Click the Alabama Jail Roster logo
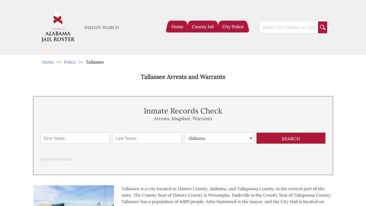Viewport: 366px width, 206px height. click(58, 27)
